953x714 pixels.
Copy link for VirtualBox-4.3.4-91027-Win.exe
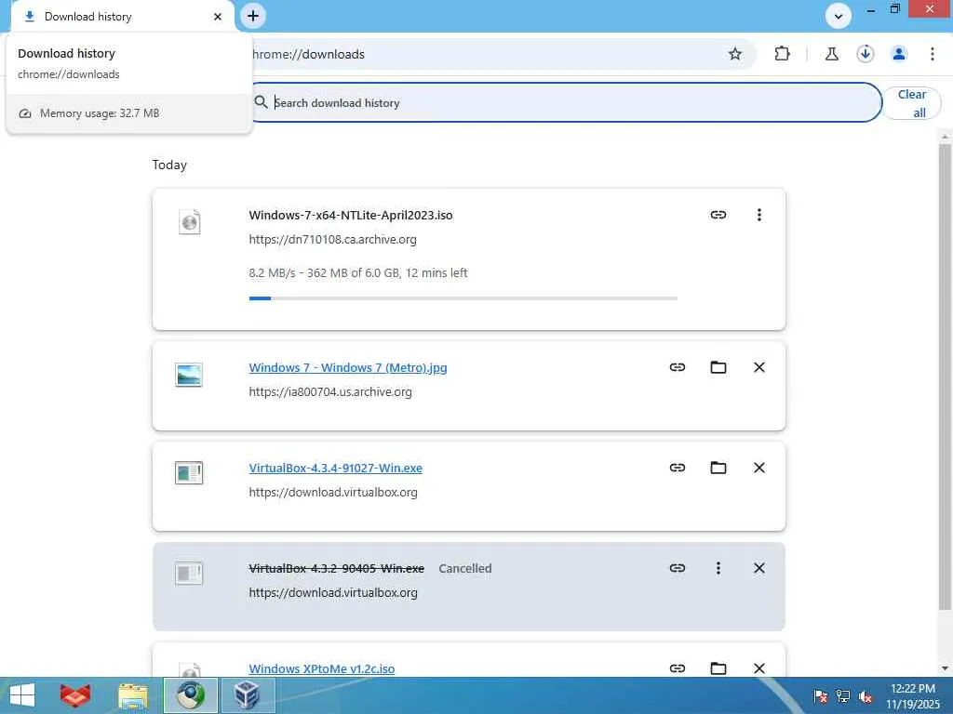(678, 468)
